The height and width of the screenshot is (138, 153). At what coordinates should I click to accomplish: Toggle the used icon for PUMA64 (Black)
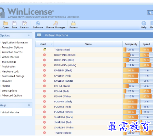point(44,102)
